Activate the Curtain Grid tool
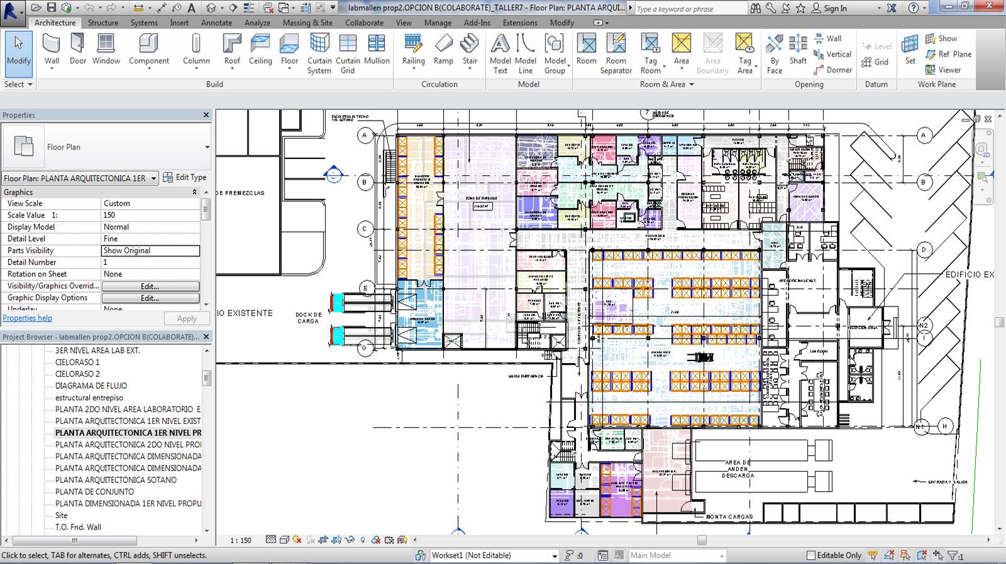This screenshot has width=1006, height=564. pyautogui.click(x=348, y=54)
